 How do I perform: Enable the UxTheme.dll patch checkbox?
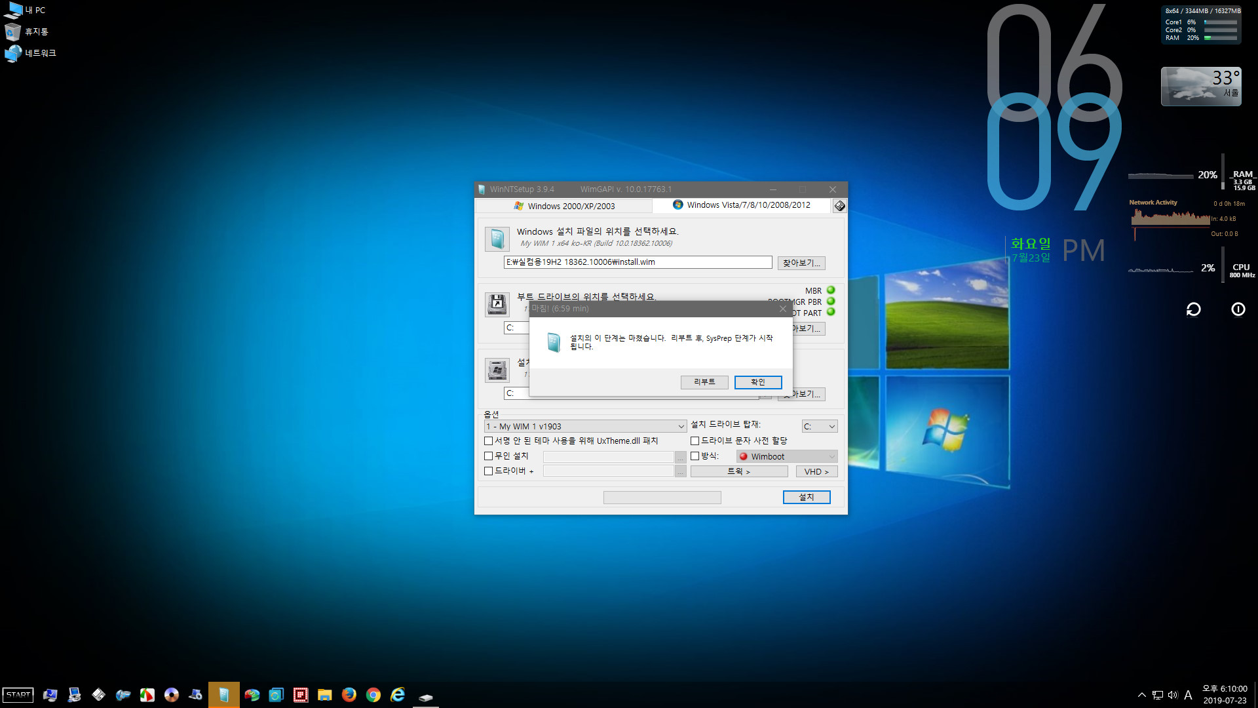tap(488, 441)
